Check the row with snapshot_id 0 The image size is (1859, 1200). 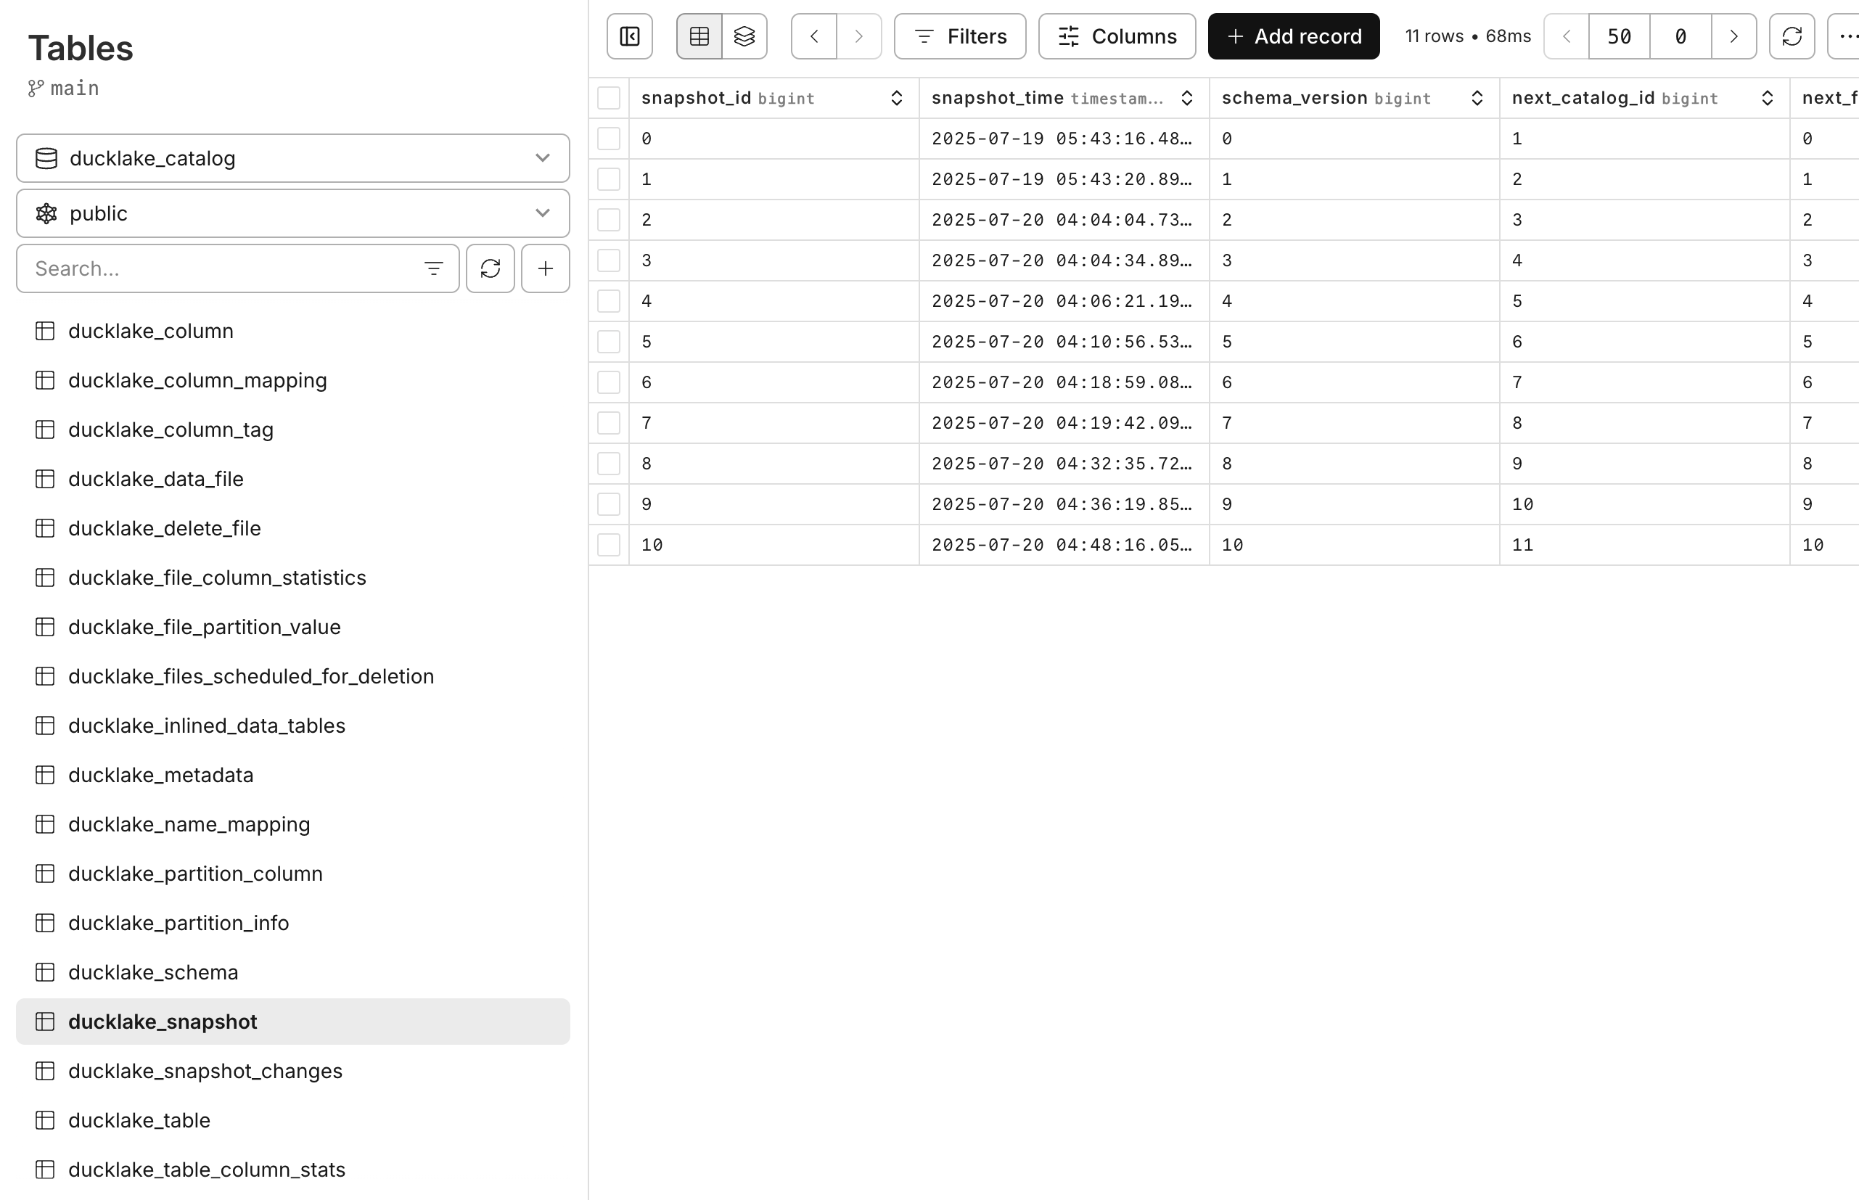(x=609, y=139)
